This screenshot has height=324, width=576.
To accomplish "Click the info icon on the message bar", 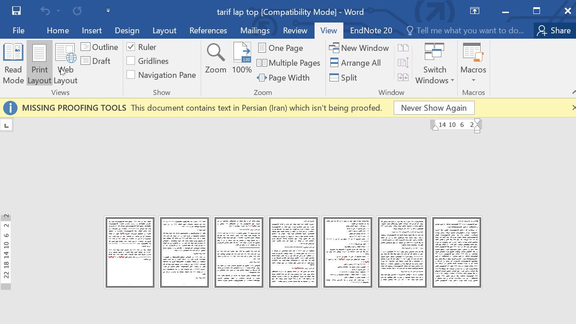I will coord(10,108).
